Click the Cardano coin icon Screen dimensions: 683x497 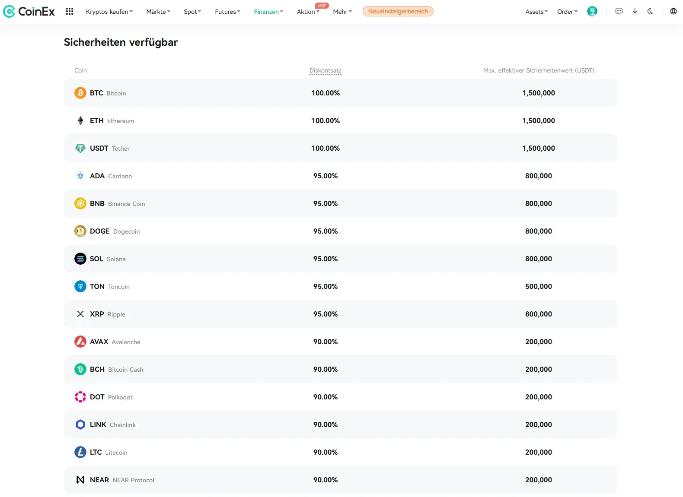pyautogui.click(x=80, y=176)
